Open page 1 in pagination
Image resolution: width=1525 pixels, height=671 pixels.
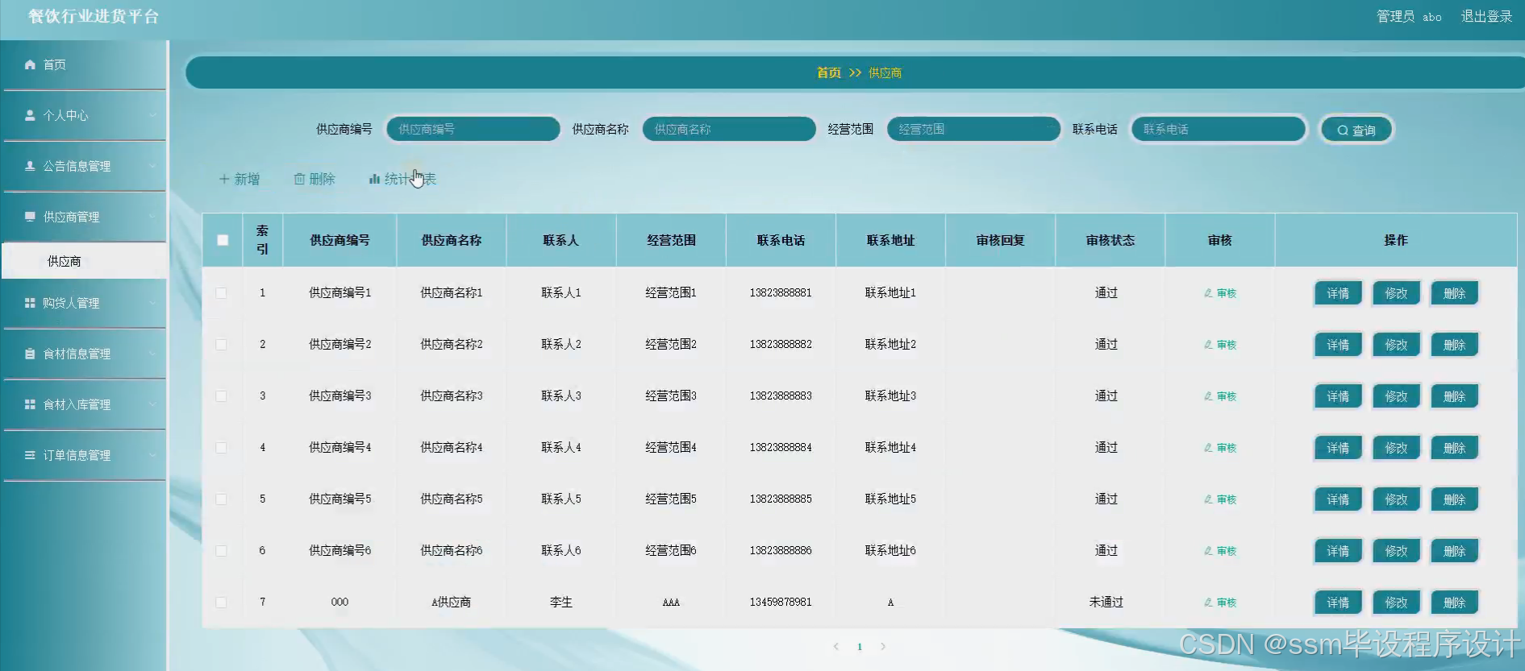pyautogui.click(x=860, y=646)
